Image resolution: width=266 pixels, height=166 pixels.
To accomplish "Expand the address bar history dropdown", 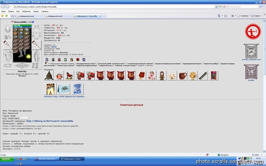I will coord(216,7).
